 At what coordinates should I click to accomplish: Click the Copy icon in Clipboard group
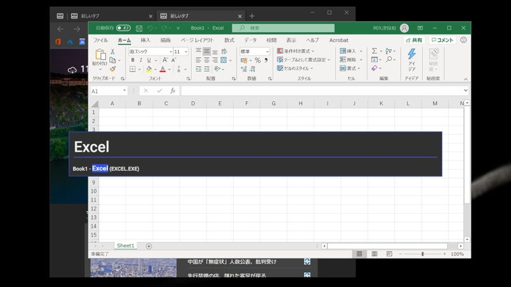pos(112,60)
